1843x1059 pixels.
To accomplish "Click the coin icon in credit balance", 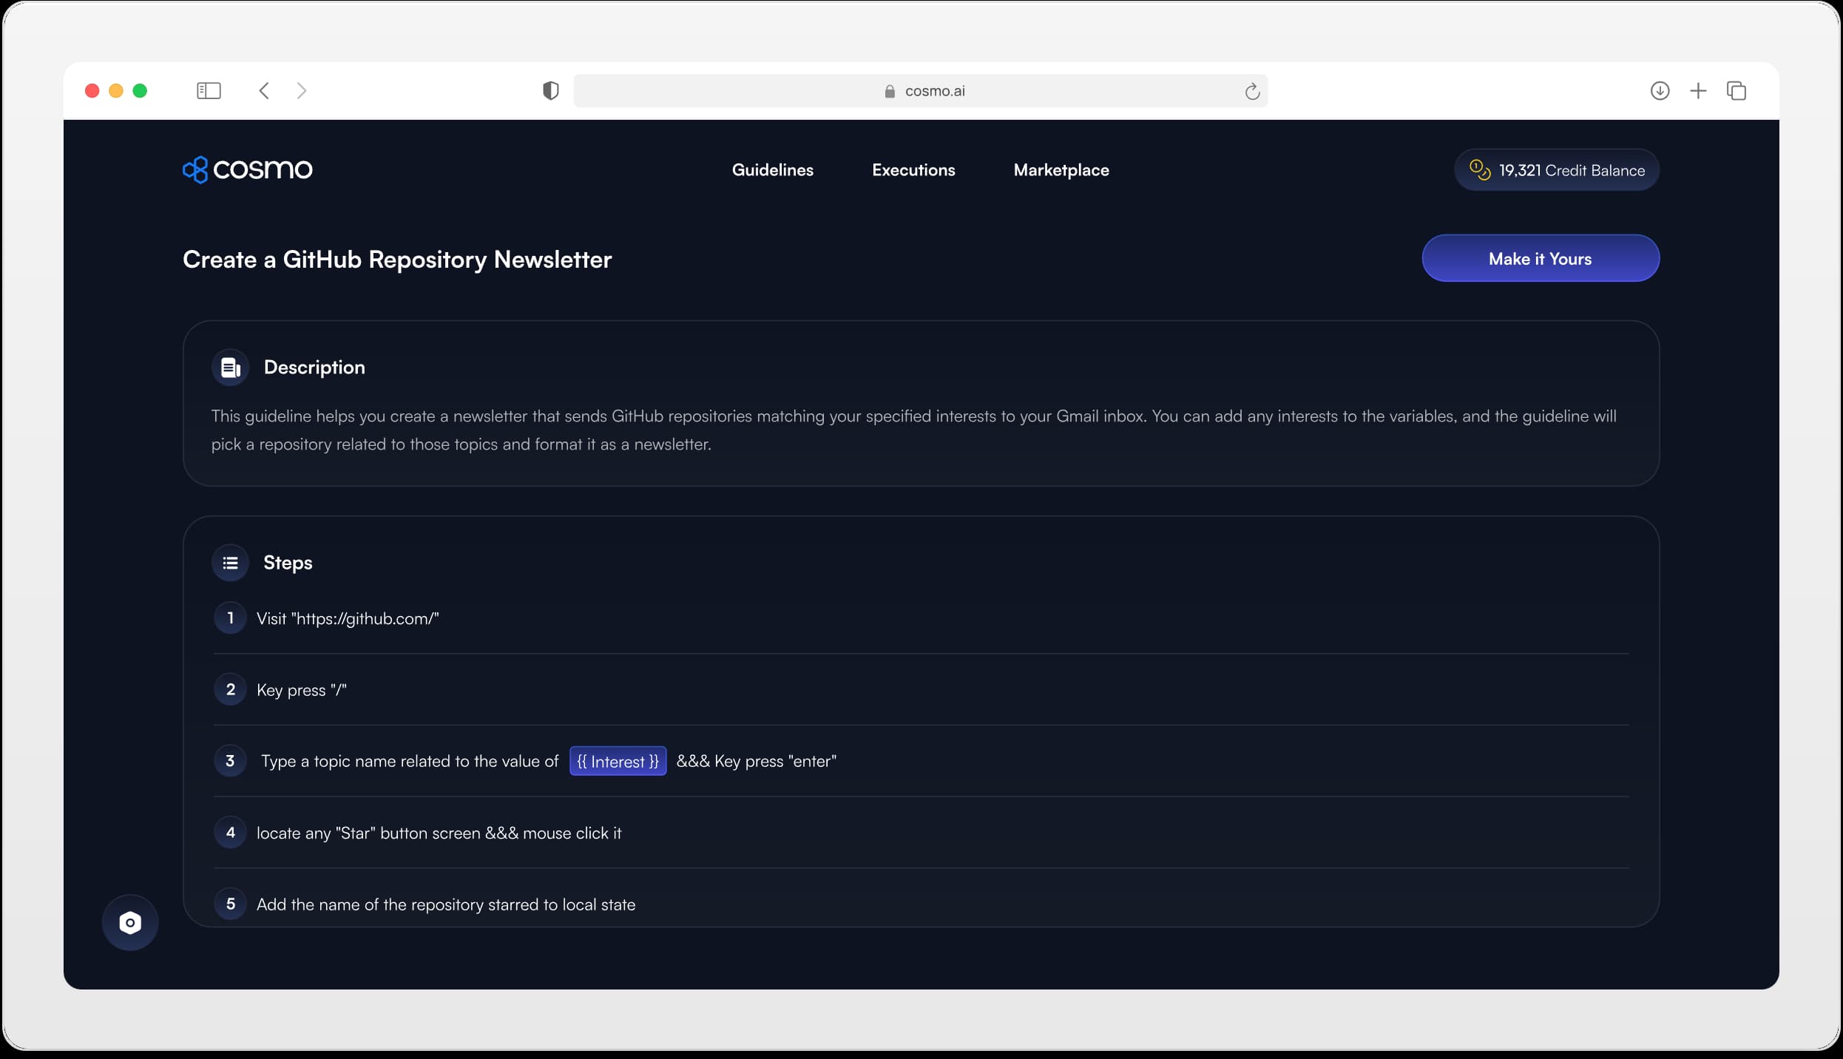I will (1479, 170).
